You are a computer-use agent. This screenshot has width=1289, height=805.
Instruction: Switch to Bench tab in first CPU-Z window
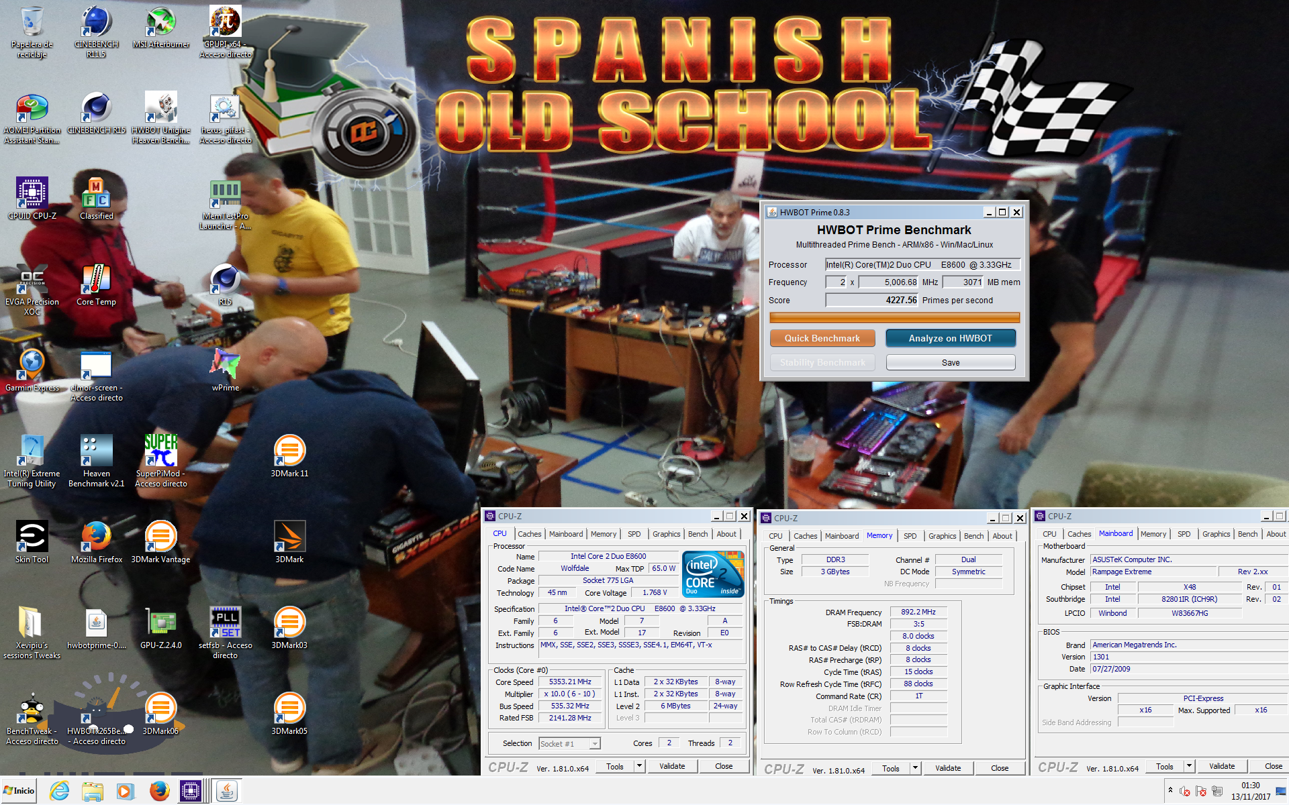click(698, 534)
